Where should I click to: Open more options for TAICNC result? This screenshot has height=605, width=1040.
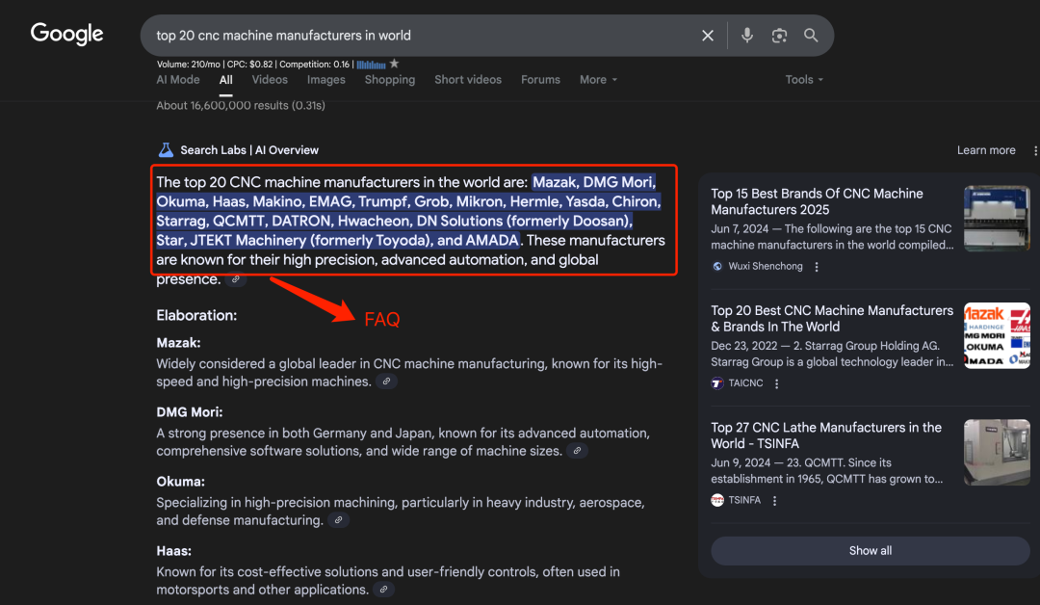(x=777, y=383)
